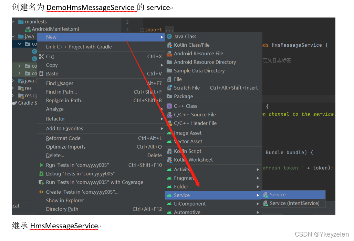Click the Run with Coverage icon

[41, 182]
